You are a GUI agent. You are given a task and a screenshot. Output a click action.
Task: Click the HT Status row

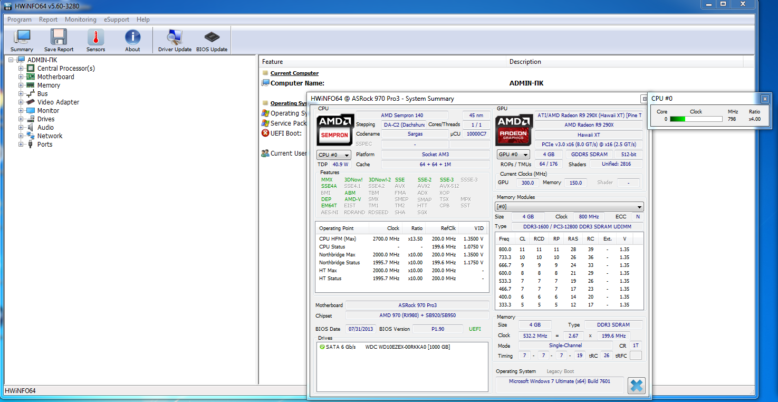(x=401, y=278)
